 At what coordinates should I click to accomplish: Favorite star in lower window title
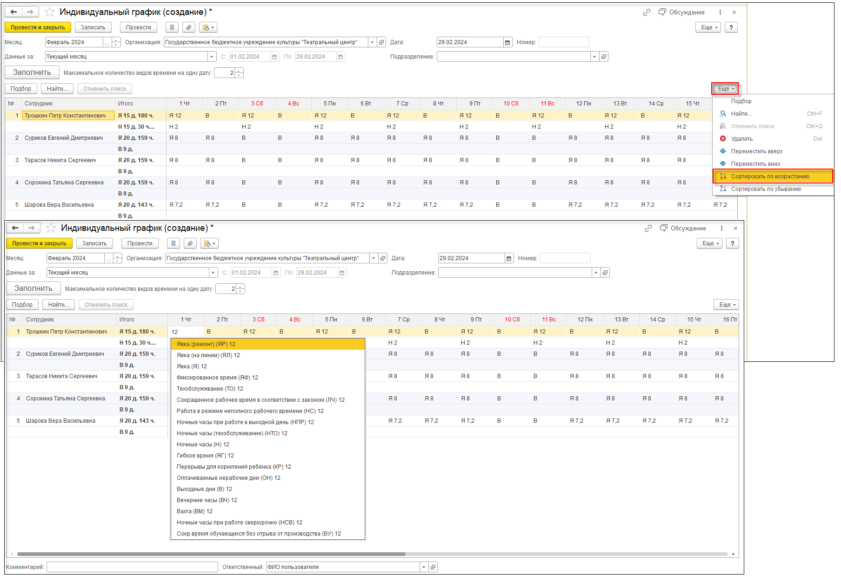pos(51,228)
